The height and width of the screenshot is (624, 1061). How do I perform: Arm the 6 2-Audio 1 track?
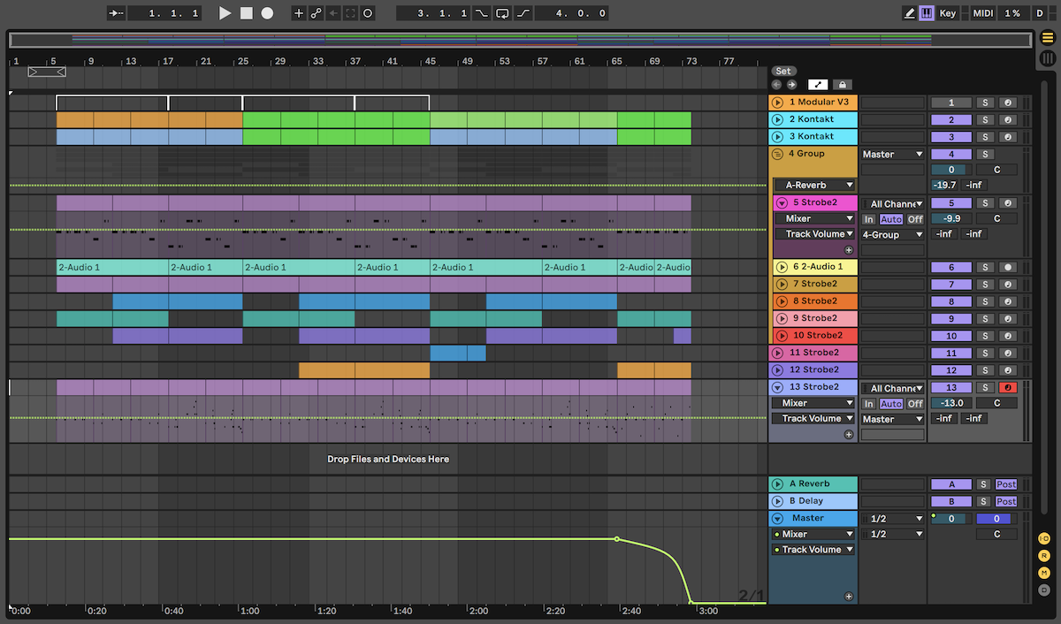1007,267
